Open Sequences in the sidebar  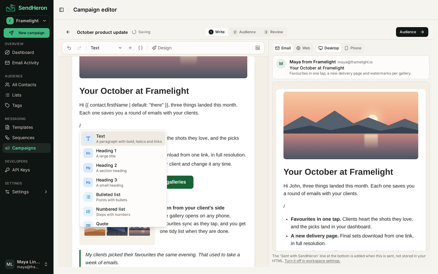pos(27,138)
